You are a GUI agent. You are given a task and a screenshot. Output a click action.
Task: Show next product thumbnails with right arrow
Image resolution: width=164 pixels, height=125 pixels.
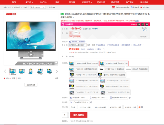(57, 72)
